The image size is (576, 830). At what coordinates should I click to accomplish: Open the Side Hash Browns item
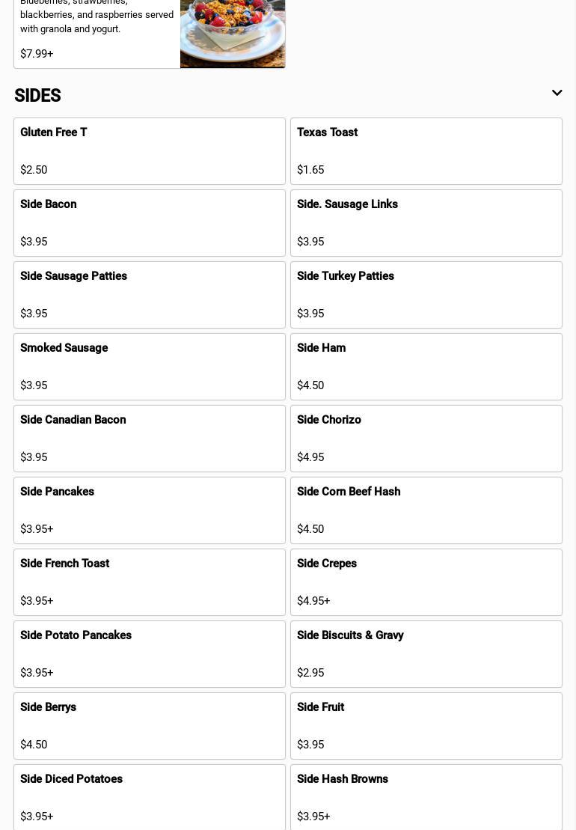pos(426,797)
